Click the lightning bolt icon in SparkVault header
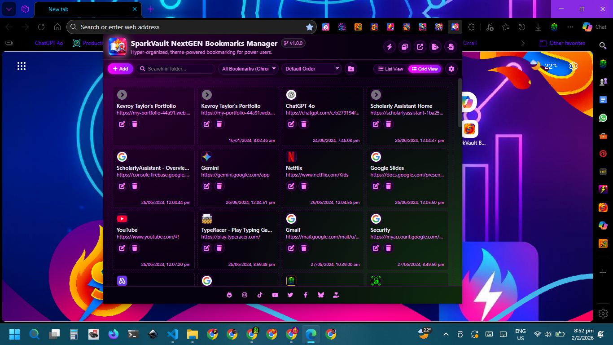Screen dimensions: 613x345 tap(390, 47)
